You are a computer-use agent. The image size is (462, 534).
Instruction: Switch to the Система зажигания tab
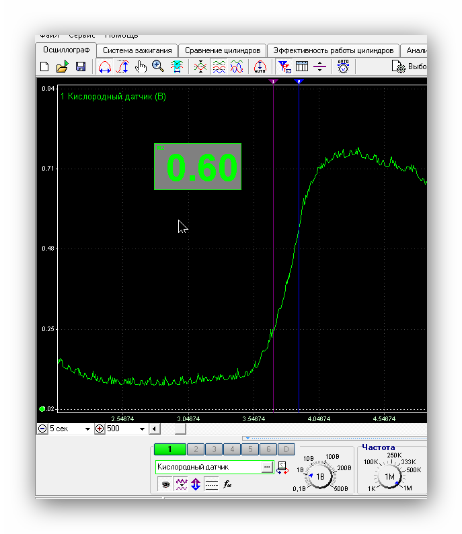tap(137, 51)
